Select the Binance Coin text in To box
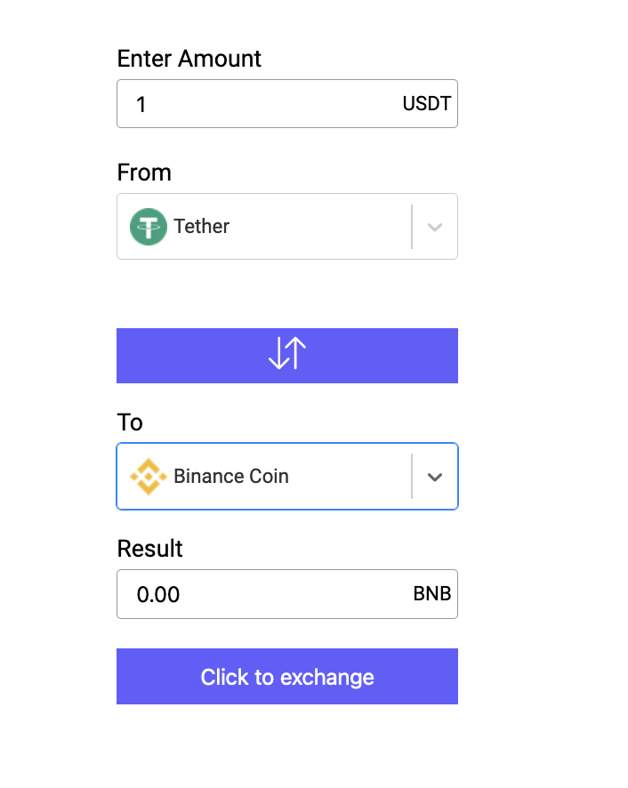The image size is (628, 788). pyautogui.click(x=231, y=476)
